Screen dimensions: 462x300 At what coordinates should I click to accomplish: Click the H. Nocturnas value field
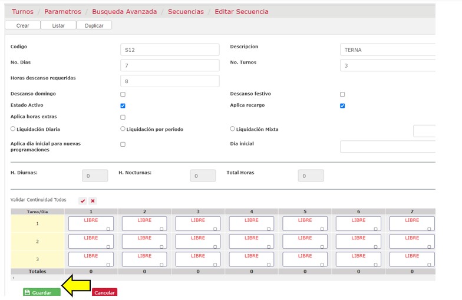tap(203, 176)
